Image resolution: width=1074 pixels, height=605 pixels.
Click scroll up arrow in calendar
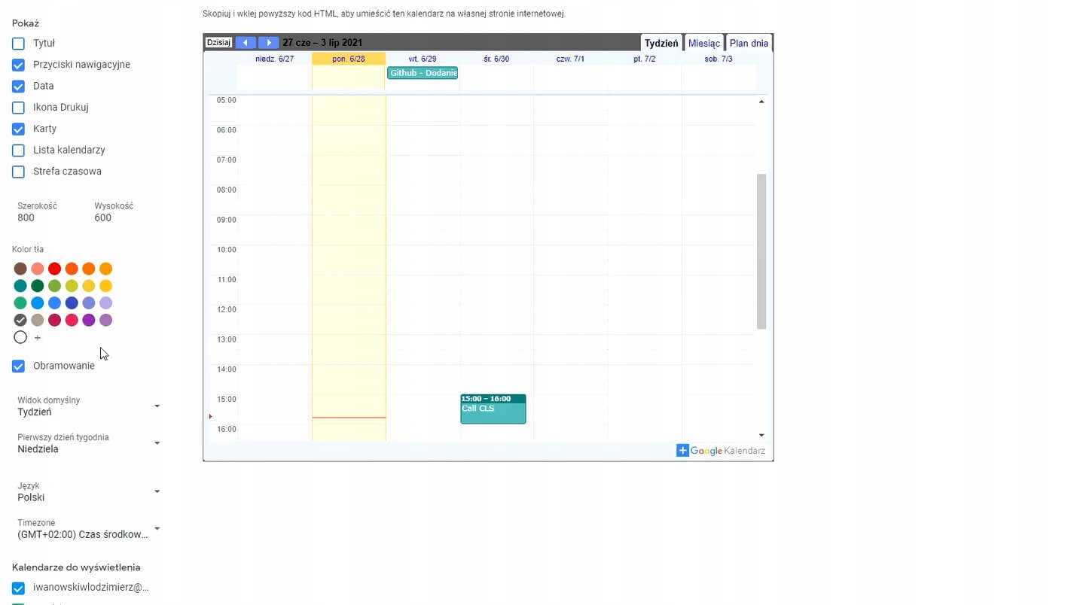761,102
